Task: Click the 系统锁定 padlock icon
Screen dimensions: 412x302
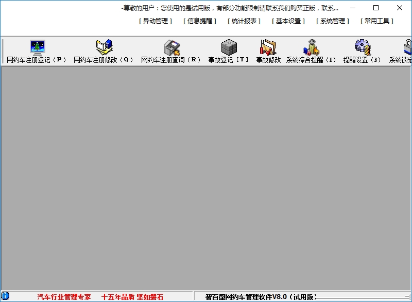Action: 407,47
